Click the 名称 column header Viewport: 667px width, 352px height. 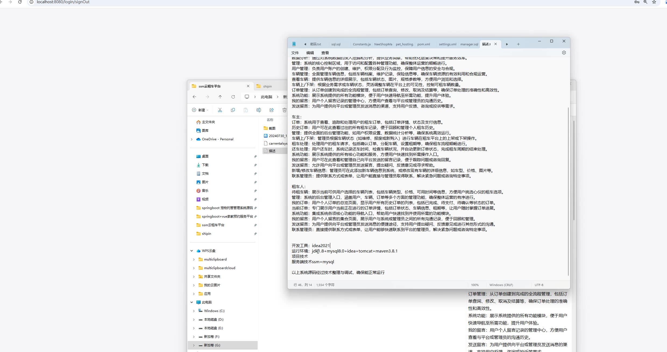270,120
